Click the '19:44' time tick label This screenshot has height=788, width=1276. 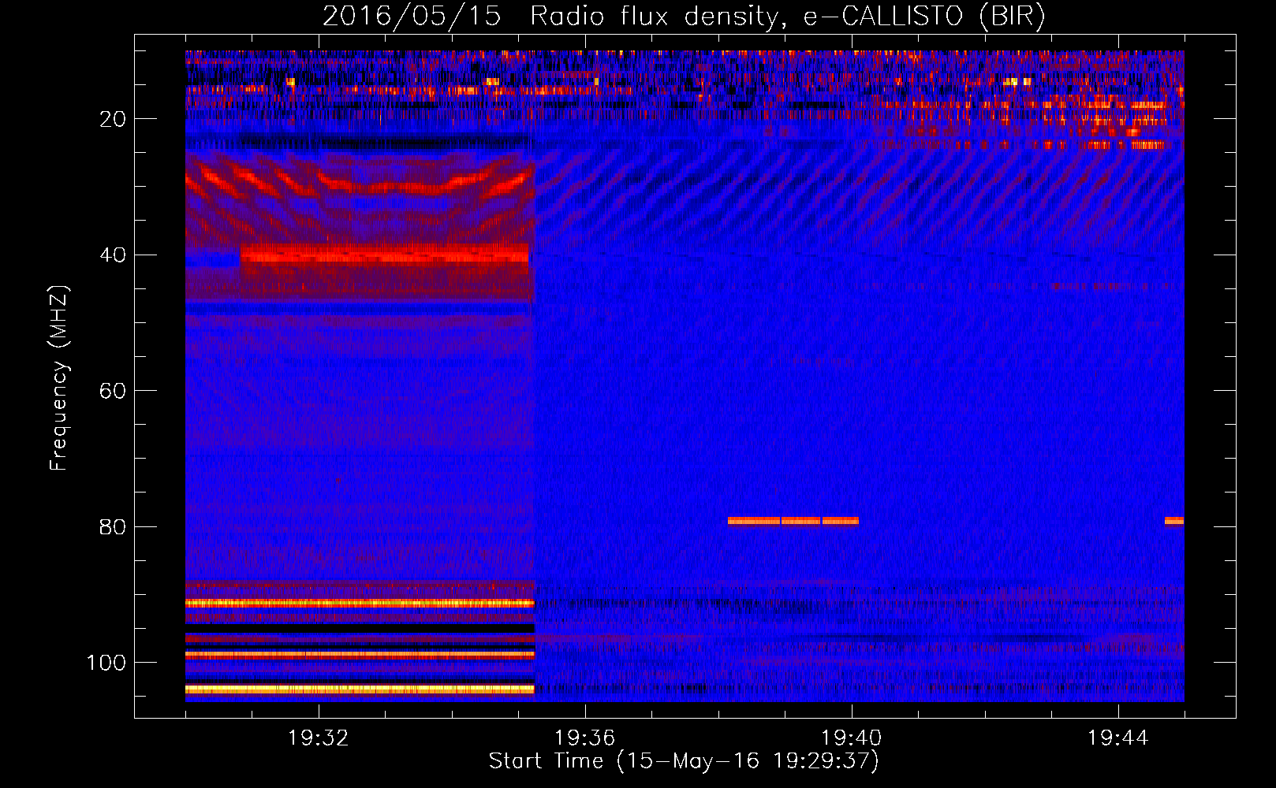(x=1118, y=738)
